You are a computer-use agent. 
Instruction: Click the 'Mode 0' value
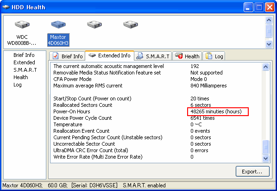[199, 79]
